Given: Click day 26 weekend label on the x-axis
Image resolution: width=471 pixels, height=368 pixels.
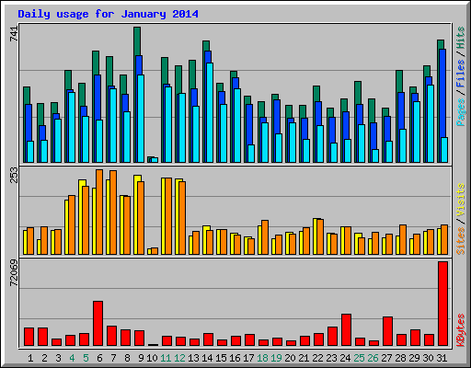Looking at the screenshot, I should coord(373,358).
